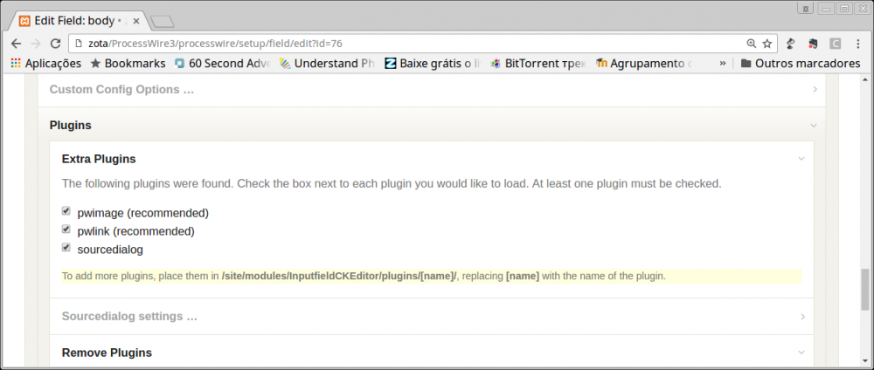Click the plugins path note text
Image resolution: width=874 pixels, height=370 pixels.
364,276
